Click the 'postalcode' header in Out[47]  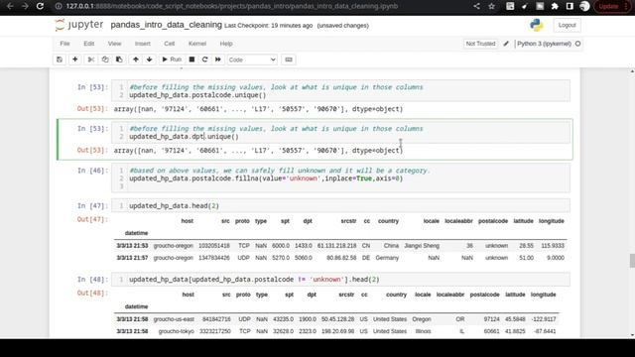[493, 221]
